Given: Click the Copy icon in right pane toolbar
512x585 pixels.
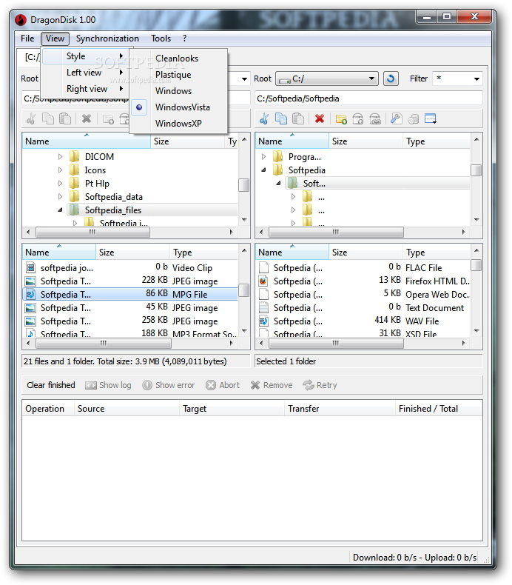Looking at the screenshot, I should [x=281, y=118].
